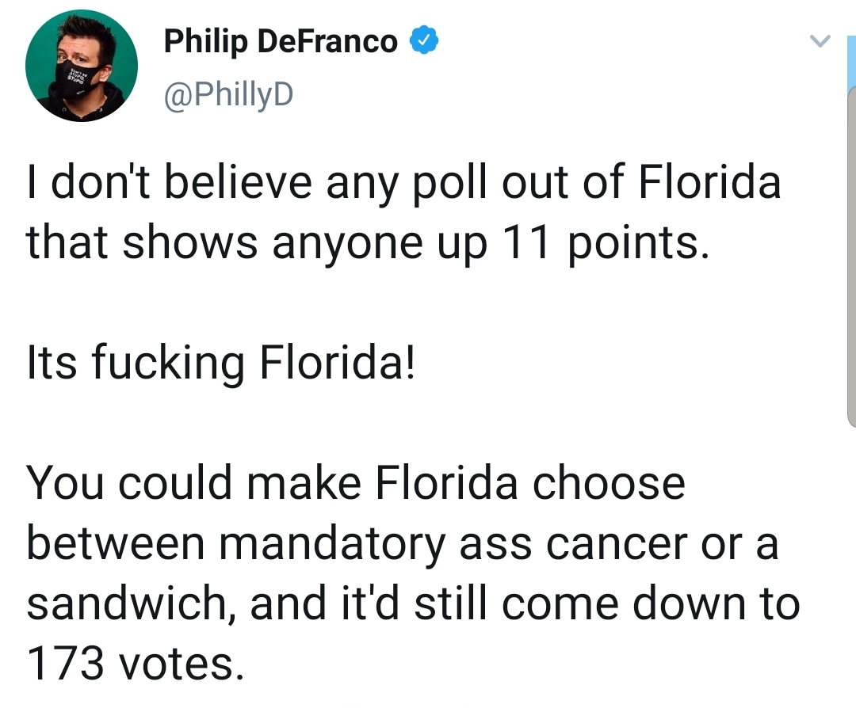Click the line "You could make Florida choose"
The width and height of the screenshot is (856, 708).
[x=356, y=482]
